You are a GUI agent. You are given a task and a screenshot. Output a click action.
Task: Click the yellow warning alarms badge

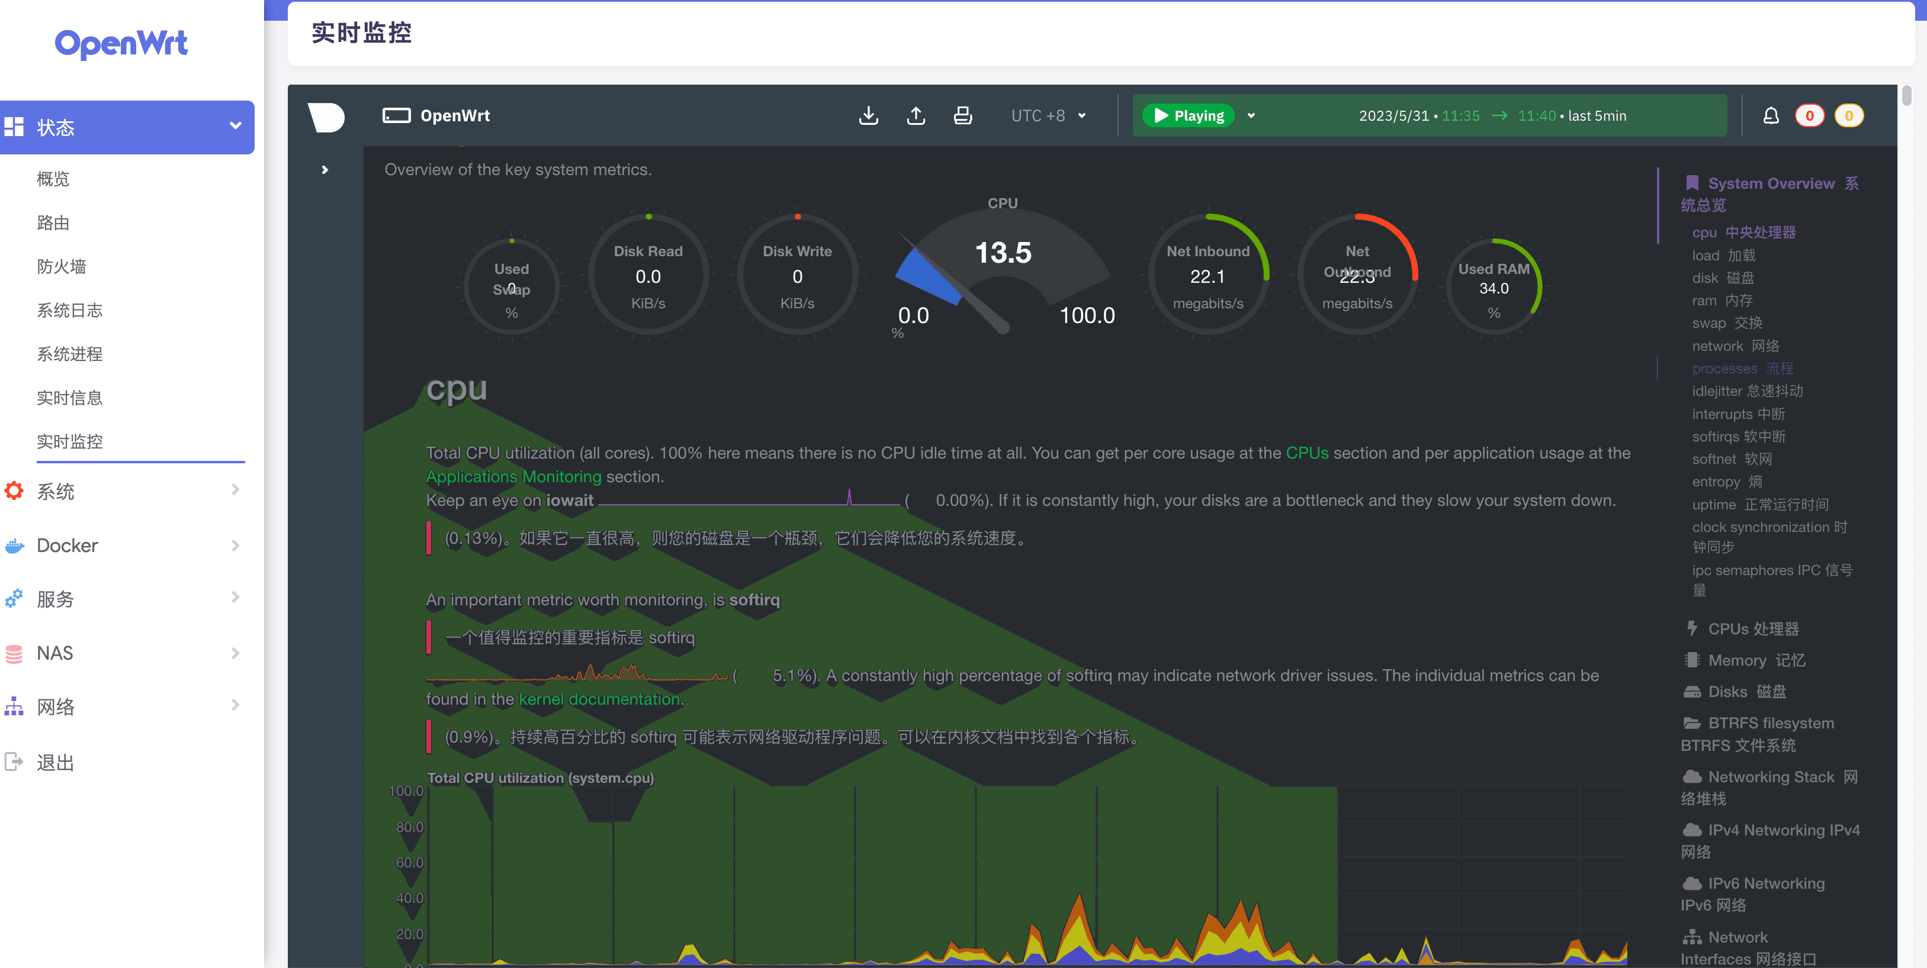click(x=1848, y=116)
